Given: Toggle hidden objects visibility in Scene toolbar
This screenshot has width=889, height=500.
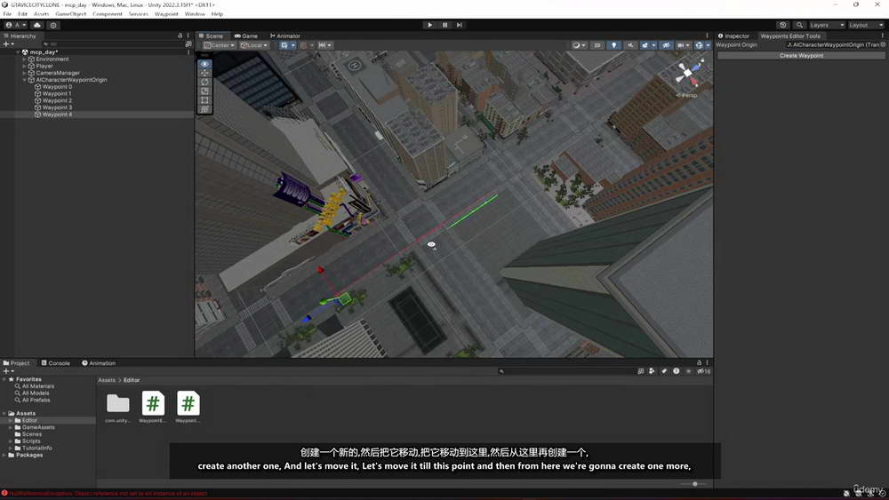Looking at the screenshot, I should (x=666, y=45).
